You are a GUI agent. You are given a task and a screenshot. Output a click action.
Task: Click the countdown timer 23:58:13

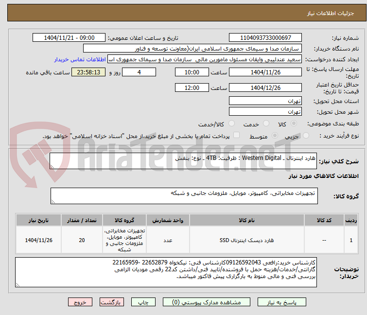[x=88, y=72]
